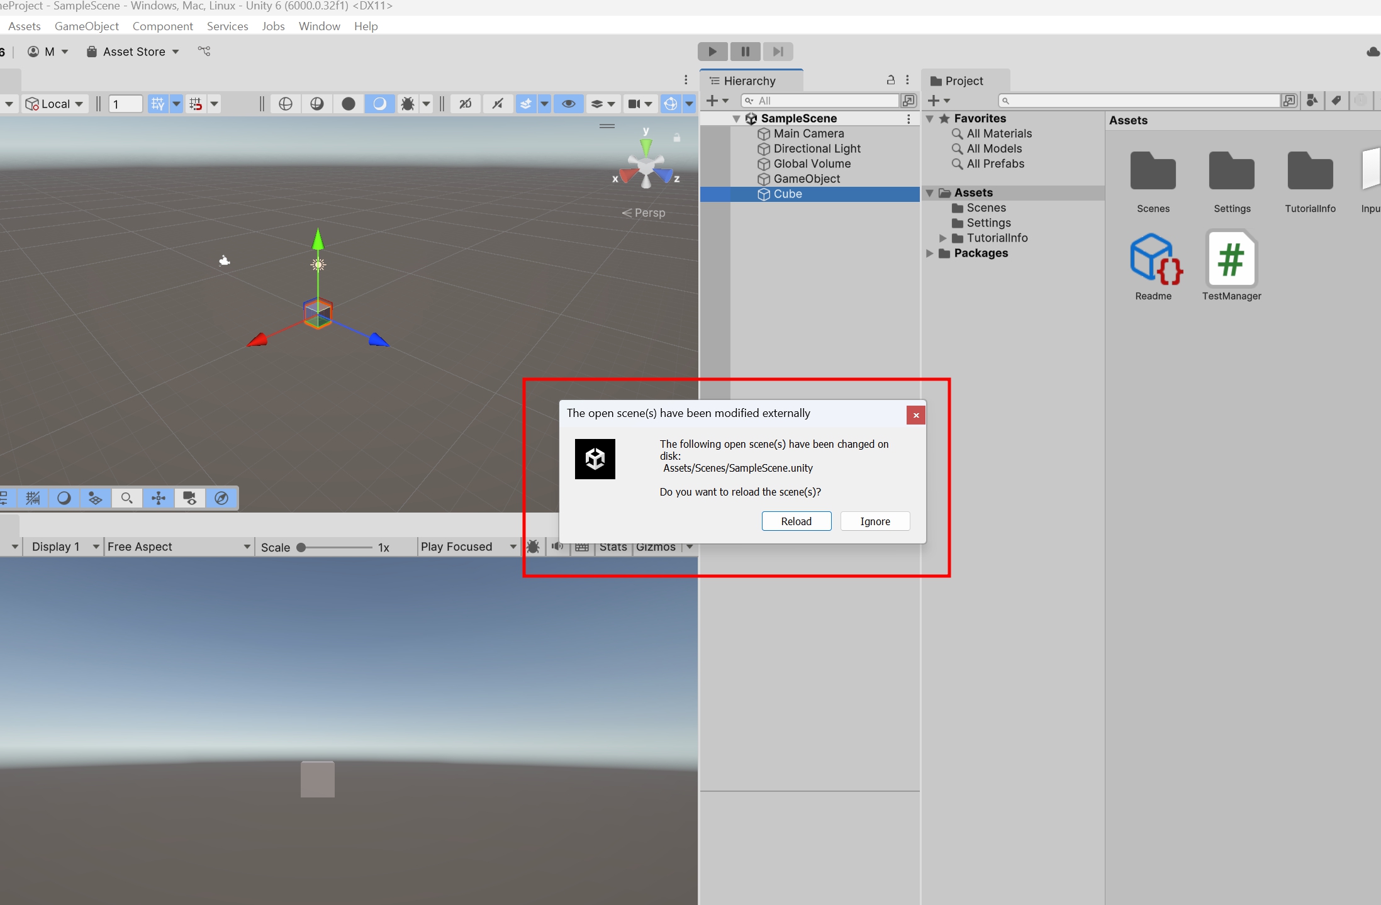Click the Hierarchy panel lock icon
Image resolution: width=1381 pixels, height=905 pixels.
tap(890, 80)
